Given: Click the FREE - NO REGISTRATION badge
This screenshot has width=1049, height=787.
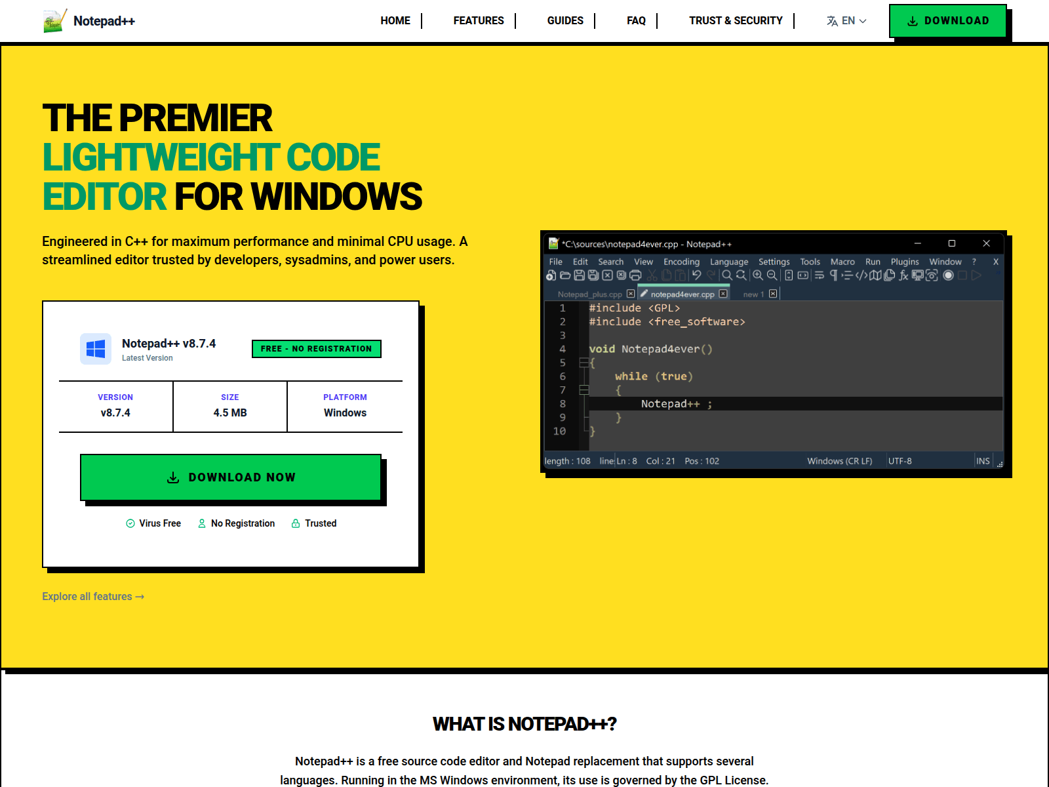Looking at the screenshot, I should (x=317, y=349).
